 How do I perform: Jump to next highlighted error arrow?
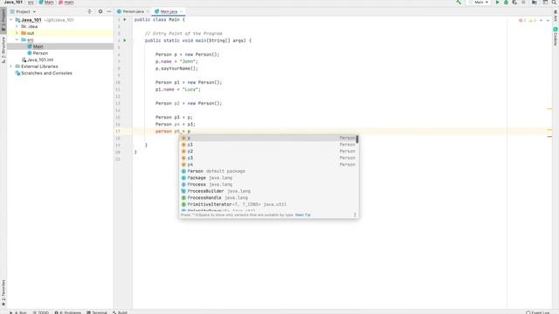point(548,21)
